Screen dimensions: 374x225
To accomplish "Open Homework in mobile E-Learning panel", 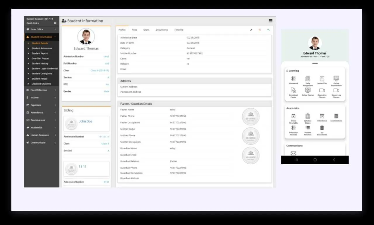I will point(293,80).
